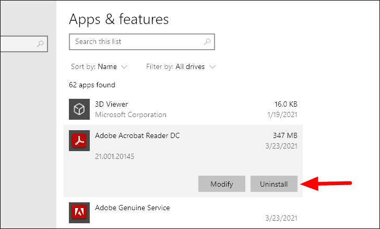Click the 'Microsoft Corporation' publisher text
Screen dimensions: 380x229
click(x=130, y=115)
